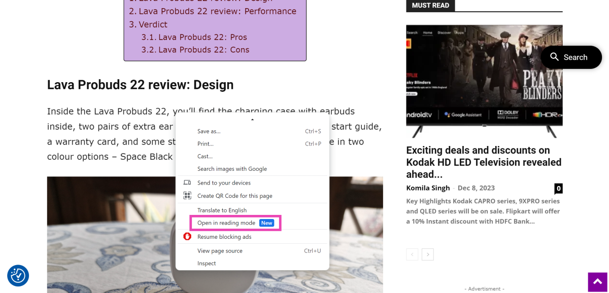
Task: Click the QR code icon
Action: [x=187, y=196]
